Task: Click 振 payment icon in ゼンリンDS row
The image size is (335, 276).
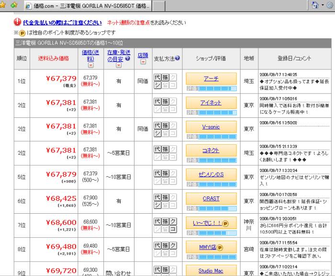Action: [165, 173]
